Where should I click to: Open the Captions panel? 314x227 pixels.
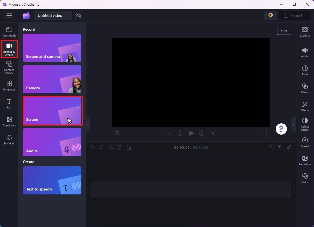coord(304,32)
